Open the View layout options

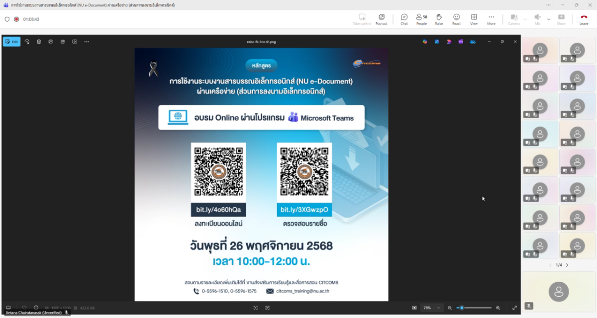click(474, 19)
